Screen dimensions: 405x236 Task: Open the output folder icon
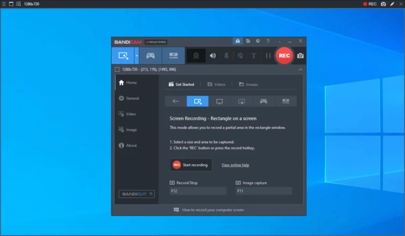[x=248, y=41]
